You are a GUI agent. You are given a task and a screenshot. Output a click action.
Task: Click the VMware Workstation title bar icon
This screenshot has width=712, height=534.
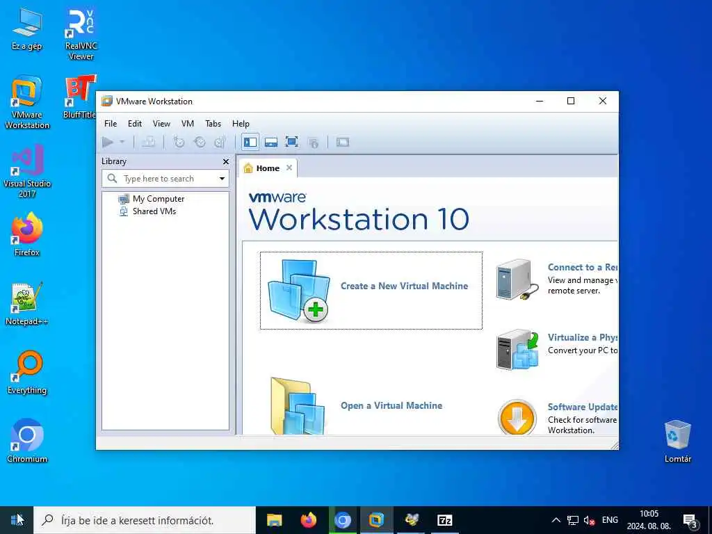[106, 101]
